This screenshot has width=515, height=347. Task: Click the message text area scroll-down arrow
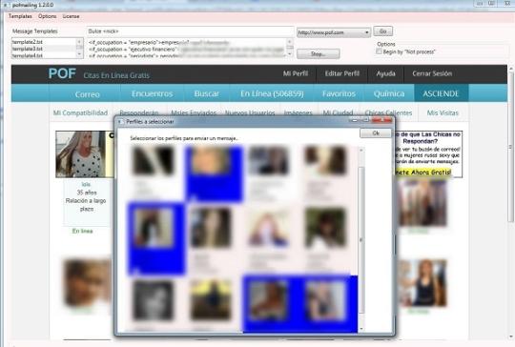(x=289, y=54)
